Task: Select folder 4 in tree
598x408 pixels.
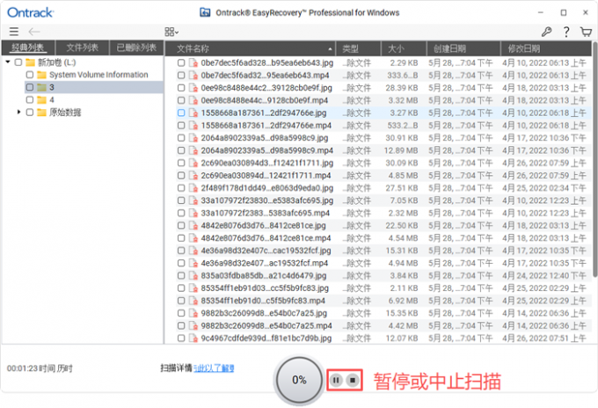Action: click(52, 100)
